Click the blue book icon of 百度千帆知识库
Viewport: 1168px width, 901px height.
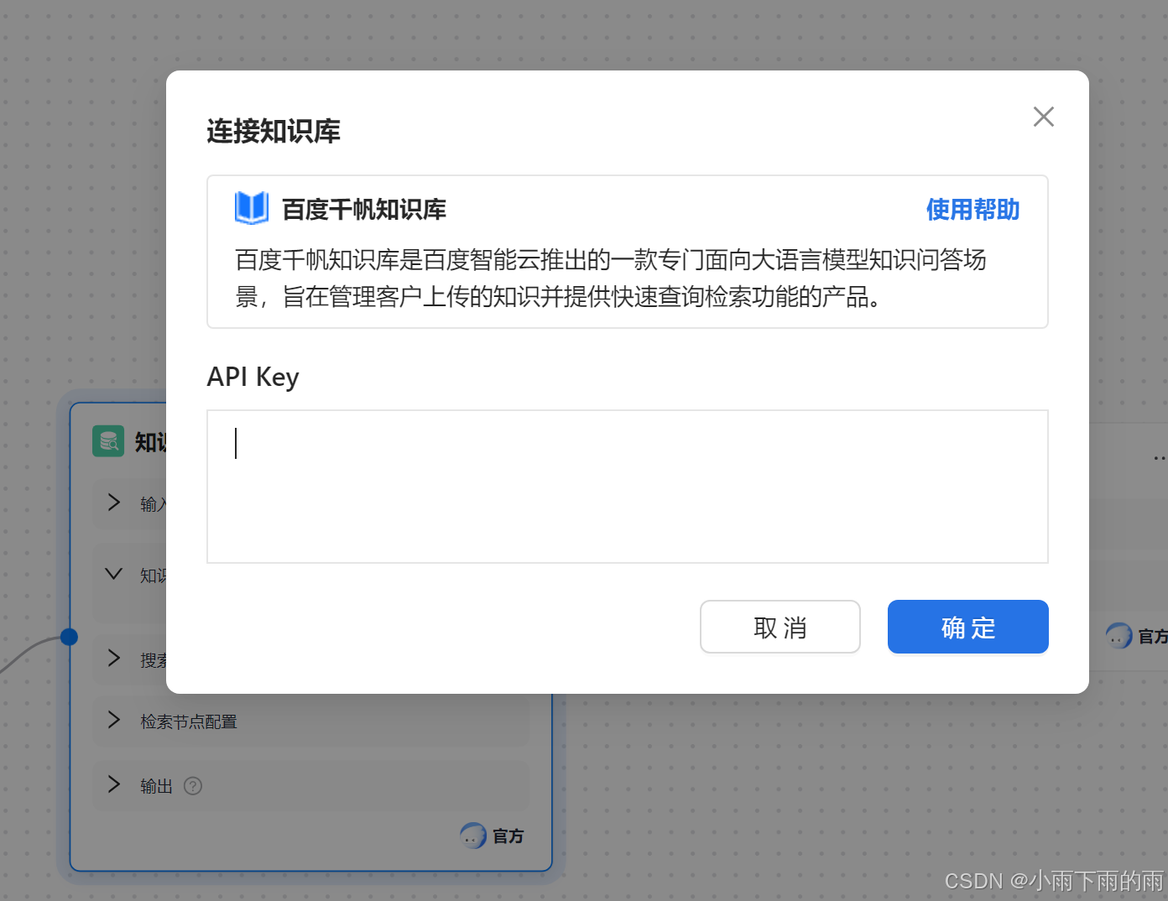click(x=251, y=208)
